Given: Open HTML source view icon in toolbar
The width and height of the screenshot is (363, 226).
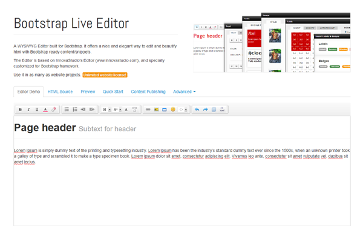Looking at the screenshot, I should pyautogui.click(x=222, y=110).
